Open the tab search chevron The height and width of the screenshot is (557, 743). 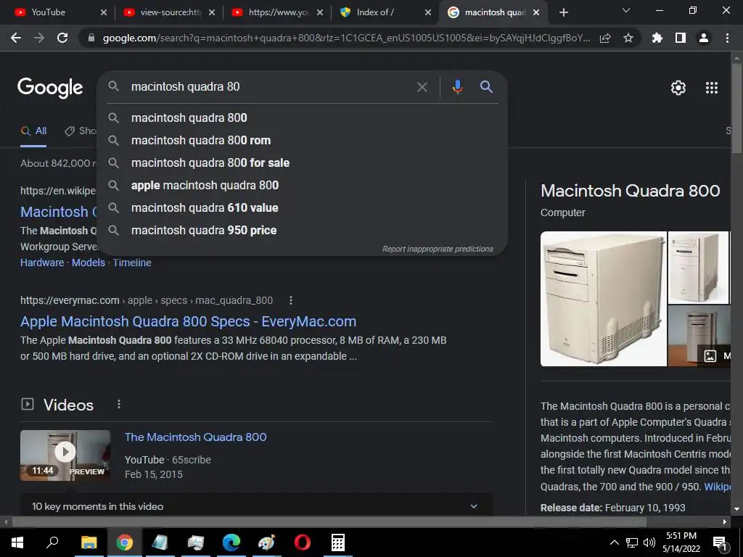pyautogui.click(x=626, y=10)
